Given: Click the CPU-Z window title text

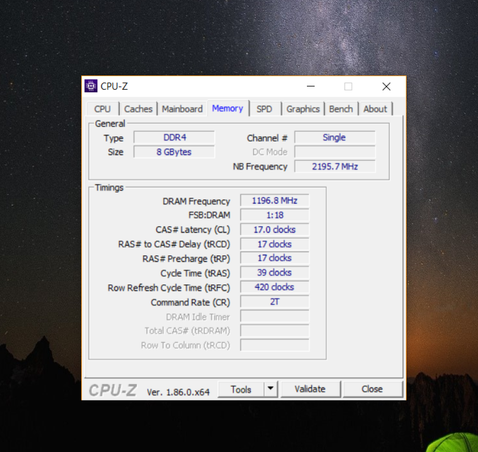Looking at the screenshot, I should coord(114,86).
